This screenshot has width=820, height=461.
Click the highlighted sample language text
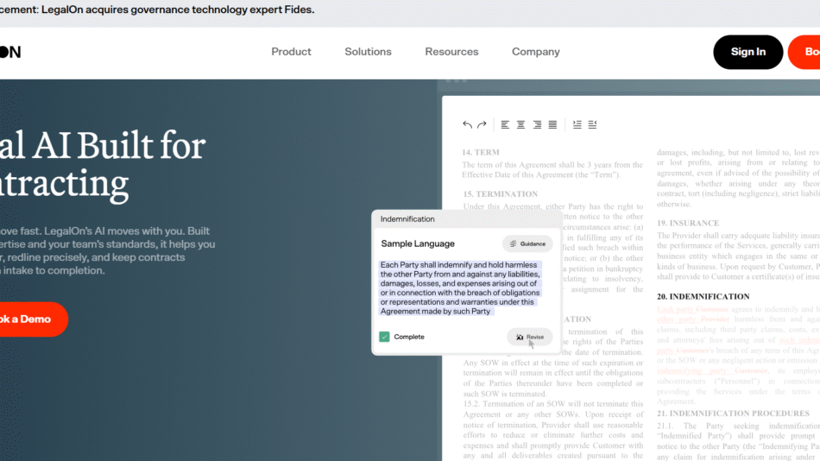click(x=459, y=288)
